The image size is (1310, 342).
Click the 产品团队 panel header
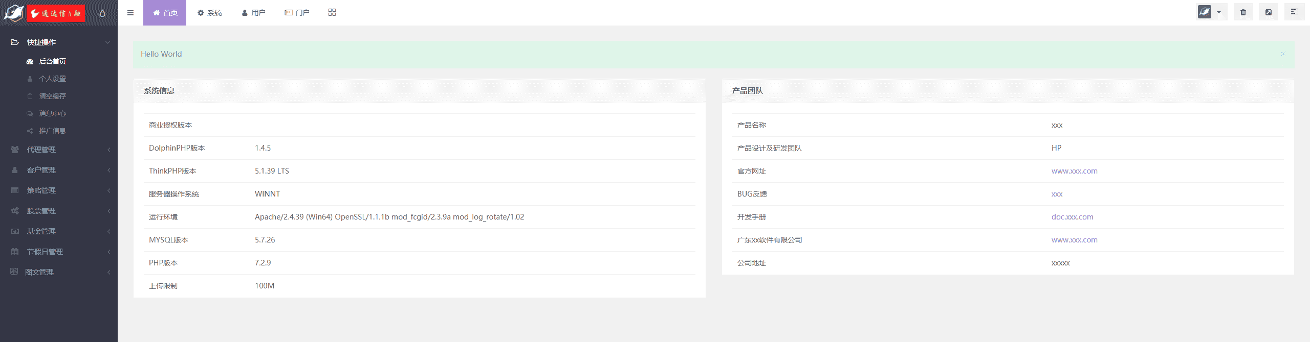(x=1008, y=91)
